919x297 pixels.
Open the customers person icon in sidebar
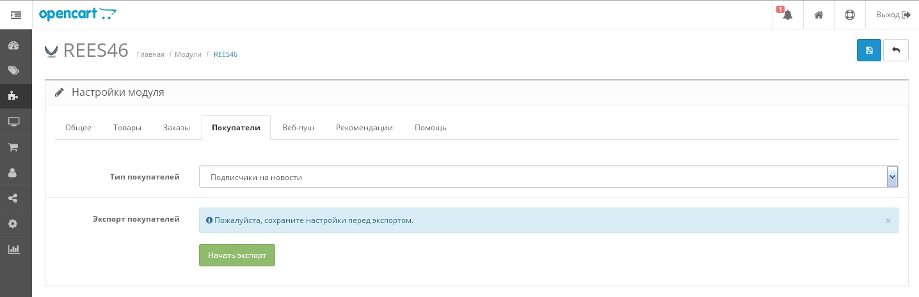(13, 172)
